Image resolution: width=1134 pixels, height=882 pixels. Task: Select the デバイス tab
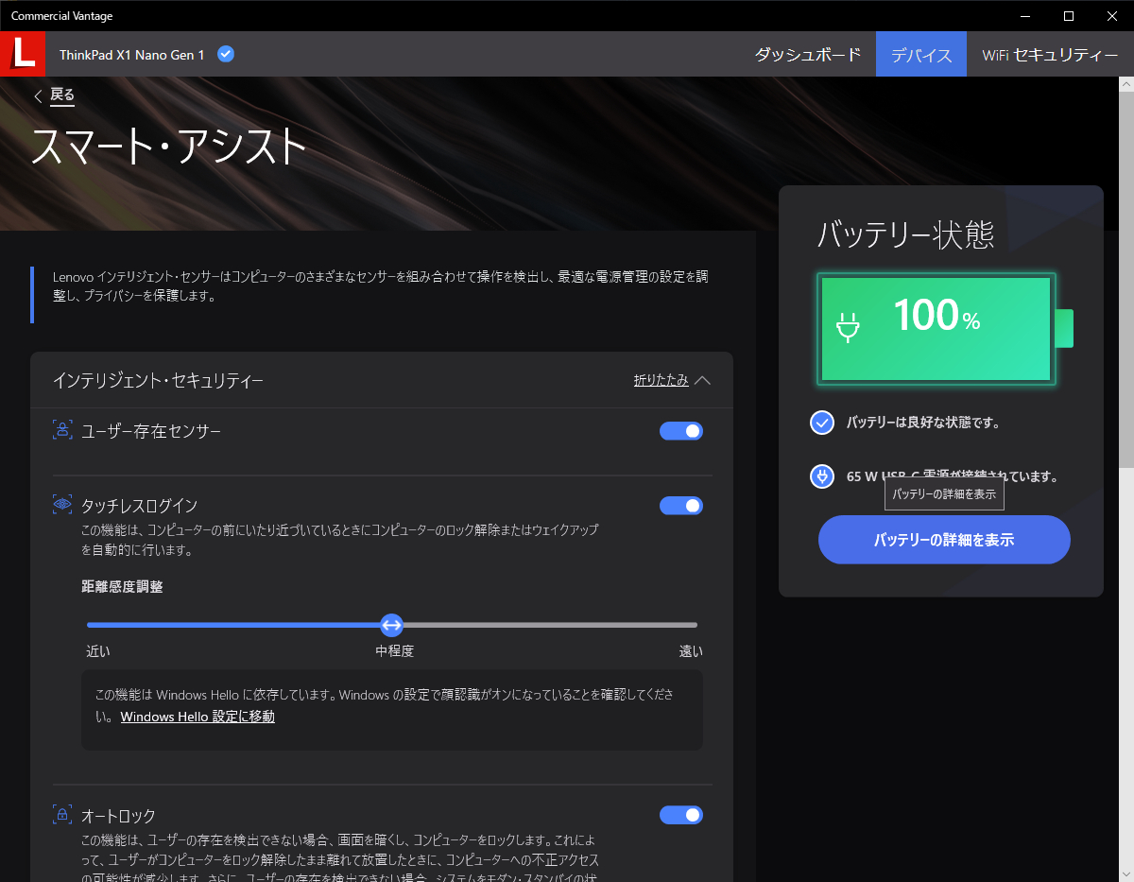click(921, 54)
